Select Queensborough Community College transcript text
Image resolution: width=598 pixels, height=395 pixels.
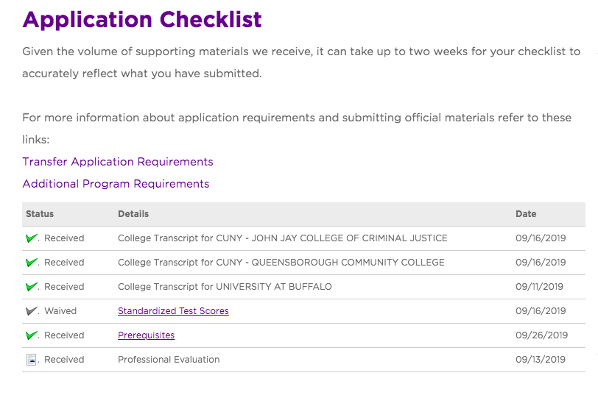281,263
